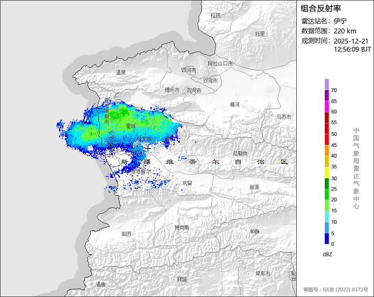Select the orange 40–45 dBZ legend color

(x=326, y=151)
